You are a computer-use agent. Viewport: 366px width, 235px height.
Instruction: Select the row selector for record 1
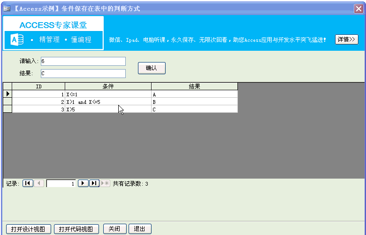(x=8, y=94)
